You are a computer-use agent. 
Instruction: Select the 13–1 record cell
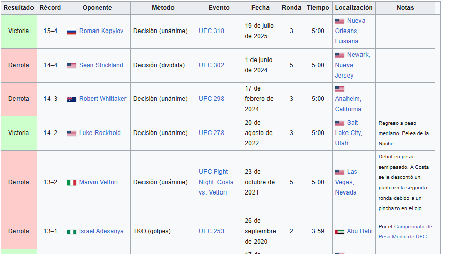tap(50, 232)
